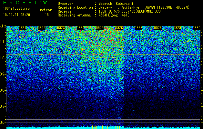The height and width of the screenshot is (129, 203).
Task: Click the 0925 time marker
Action: (100, 28)
